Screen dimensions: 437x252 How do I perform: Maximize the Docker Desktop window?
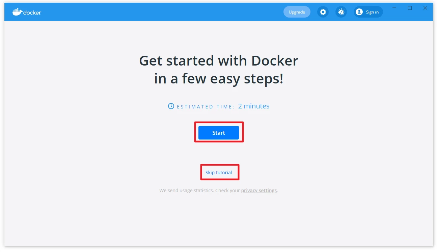tap(410, 8)
